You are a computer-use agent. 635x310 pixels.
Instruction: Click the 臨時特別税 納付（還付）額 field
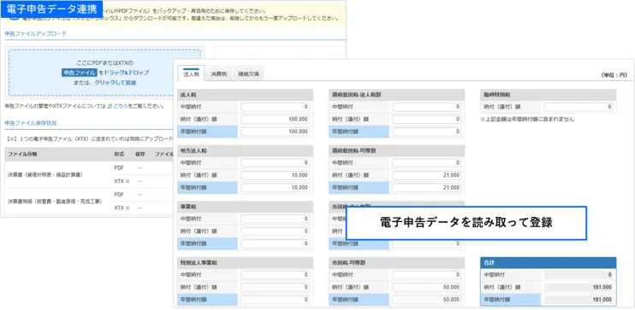click(579, 107)
